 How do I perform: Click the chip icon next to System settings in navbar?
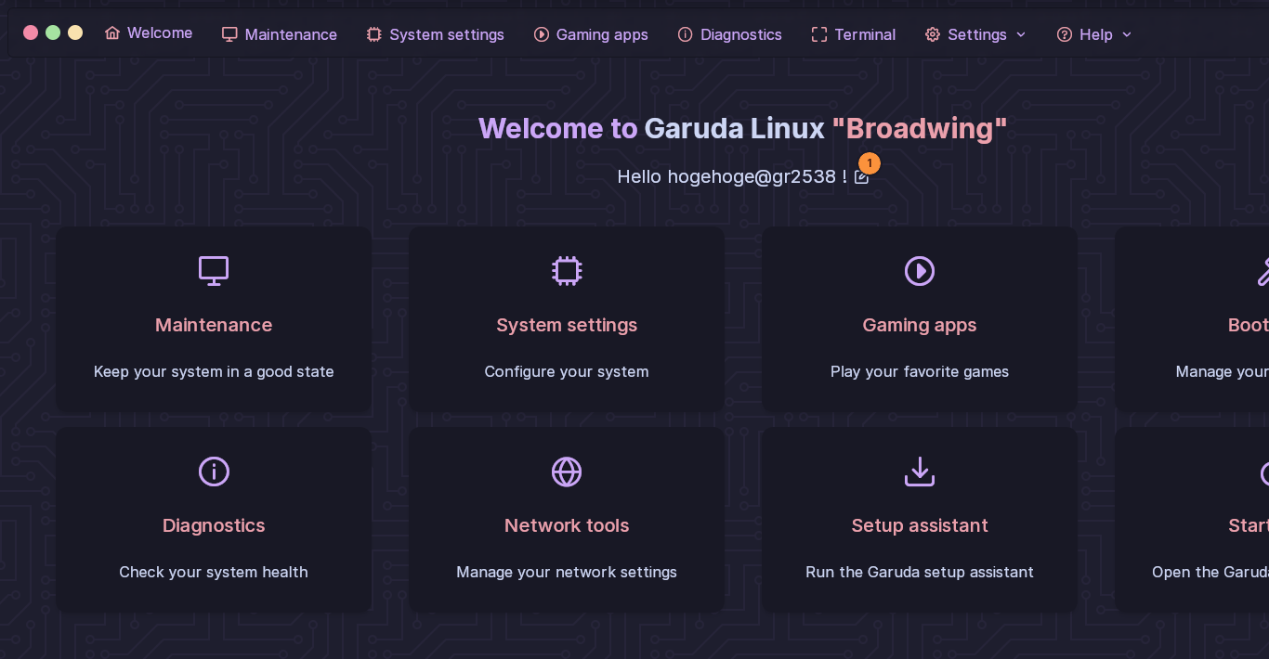coord(374,34)
